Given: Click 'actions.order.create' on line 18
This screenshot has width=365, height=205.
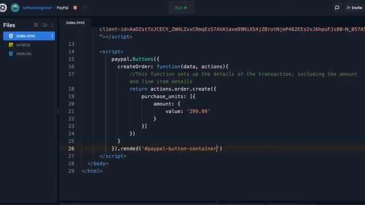Looking at the screenshot, I should pos(180,89).
